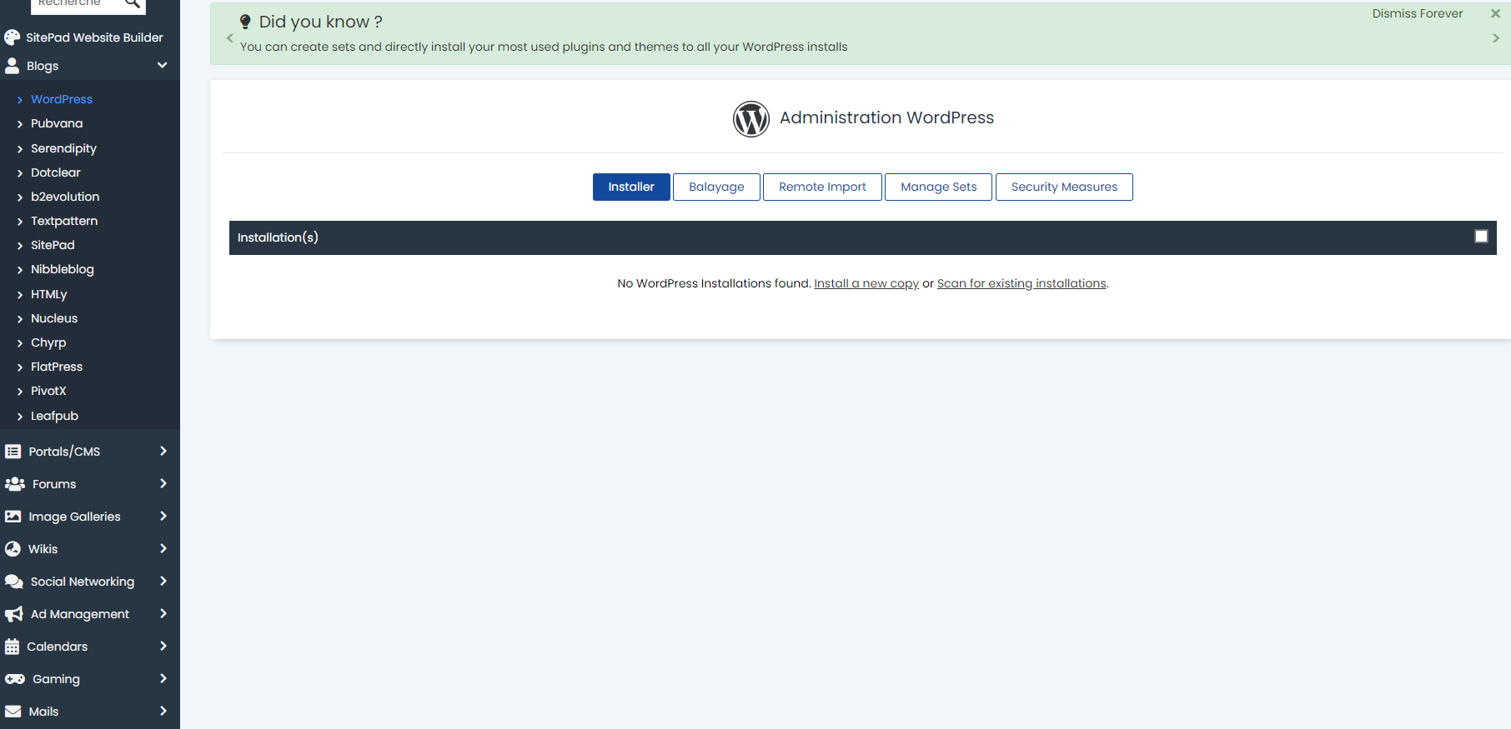Click Dismiss Forever on the tip banner
This screenshot has width=1511, height=729.
click(1417, 13)
